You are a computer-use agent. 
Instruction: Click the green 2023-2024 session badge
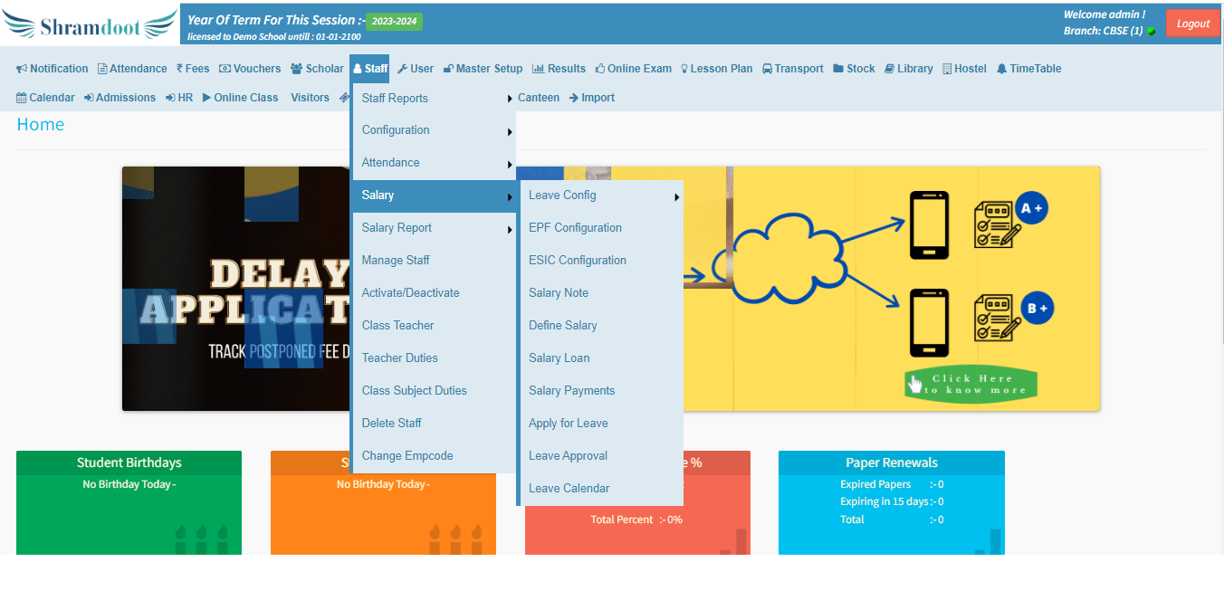(x=394, y=22)
